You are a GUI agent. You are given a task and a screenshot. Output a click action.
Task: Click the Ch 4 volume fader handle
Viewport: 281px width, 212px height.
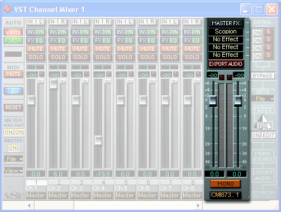click(98, 141)
